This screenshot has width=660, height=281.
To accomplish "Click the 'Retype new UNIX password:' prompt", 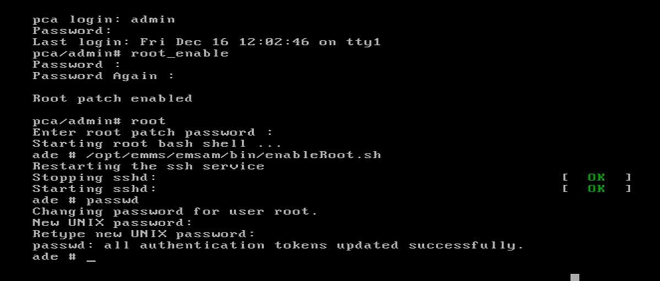I will coord(144,234).
